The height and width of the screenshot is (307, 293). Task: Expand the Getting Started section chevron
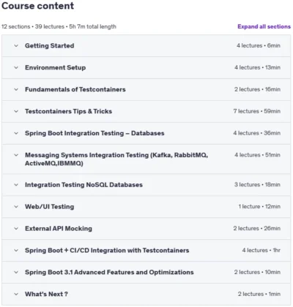pyautogui.click(x=16, y=45)
